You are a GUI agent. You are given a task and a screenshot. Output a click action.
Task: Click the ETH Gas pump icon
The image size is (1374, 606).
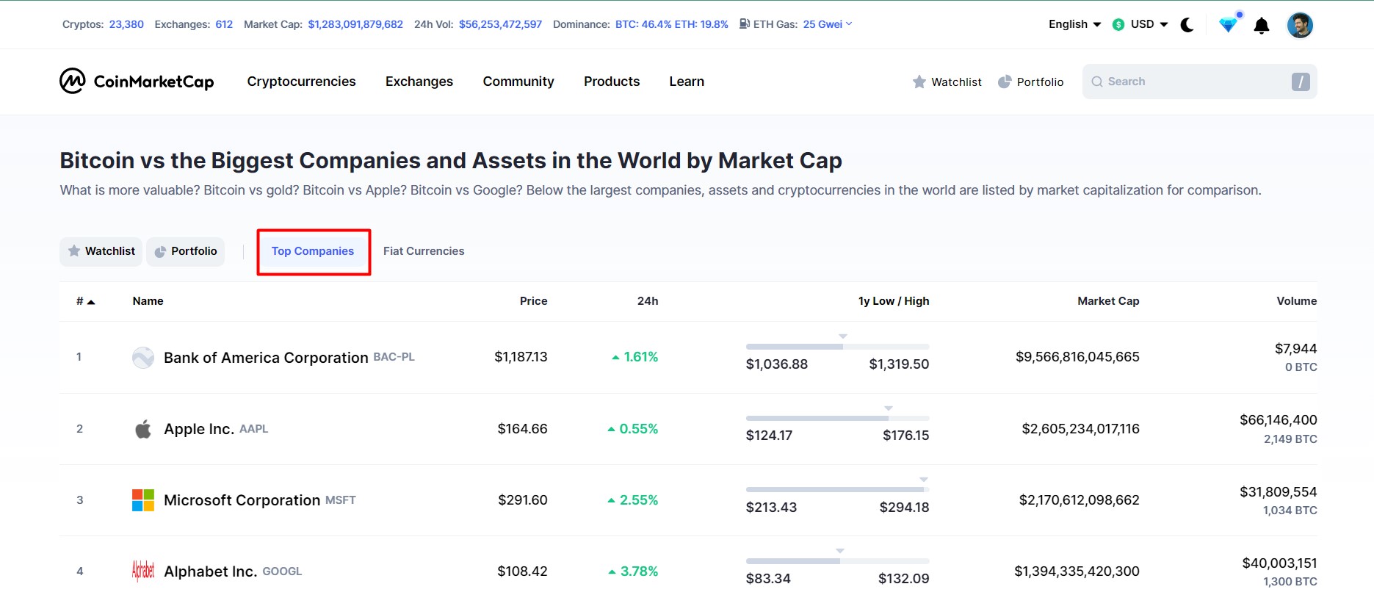click(745, 24)
